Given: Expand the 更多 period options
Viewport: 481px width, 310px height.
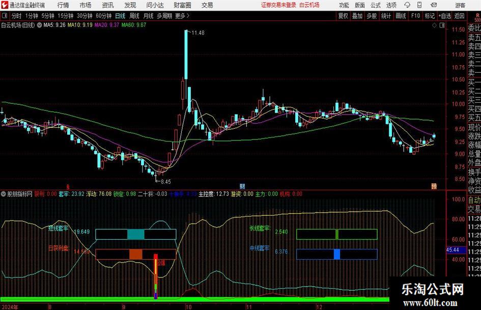Looking at the screenshot, I should pyautogui.click(x=182, y=16).
